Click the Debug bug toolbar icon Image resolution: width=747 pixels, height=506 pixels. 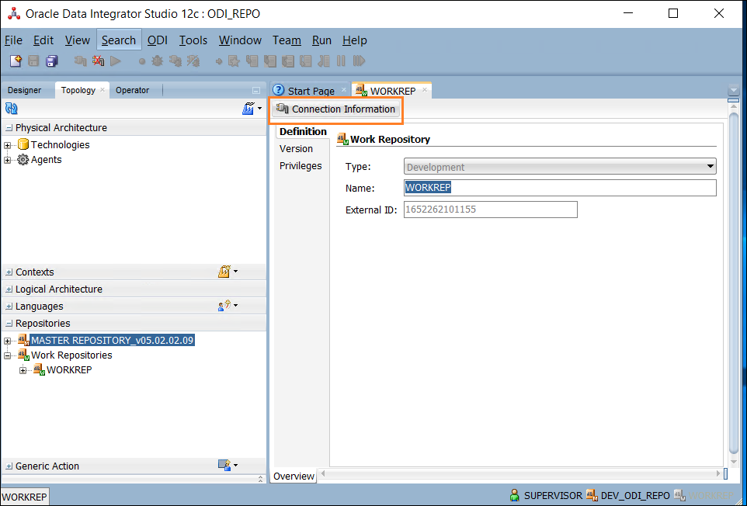pyautogui.click(x=157, y=61)
